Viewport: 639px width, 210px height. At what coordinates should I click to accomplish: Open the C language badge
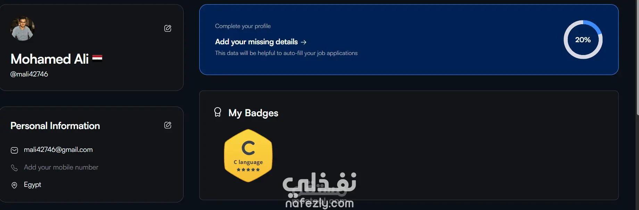pos(248,156)
